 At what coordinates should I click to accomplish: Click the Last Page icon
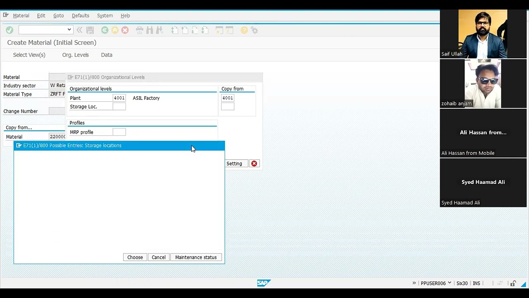pos(205,30)
